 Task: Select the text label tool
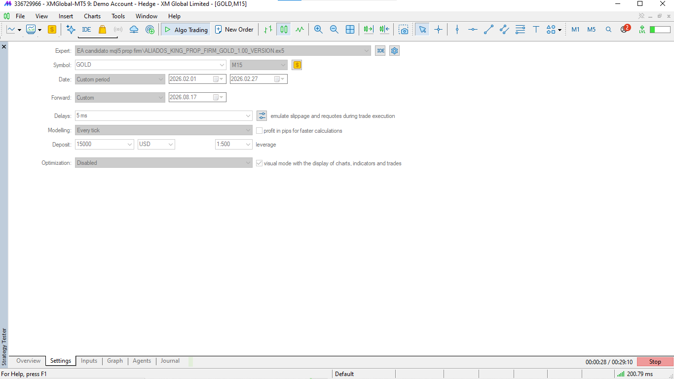(x=536, y=30)
